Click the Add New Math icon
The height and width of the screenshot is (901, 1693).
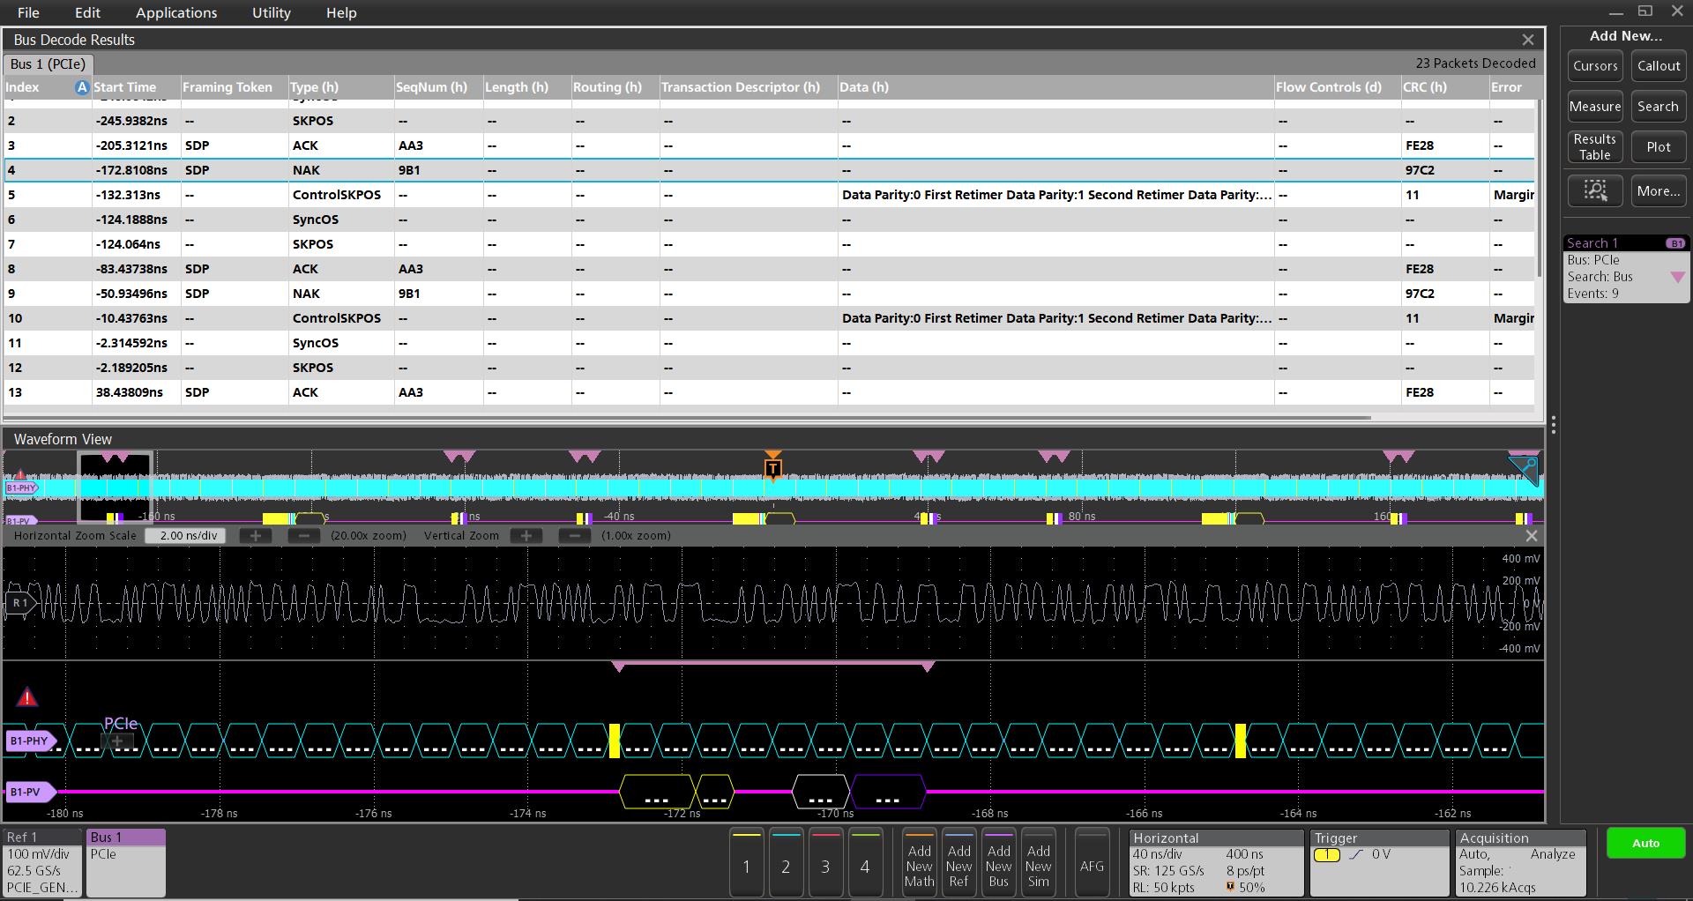click(919, 861)
